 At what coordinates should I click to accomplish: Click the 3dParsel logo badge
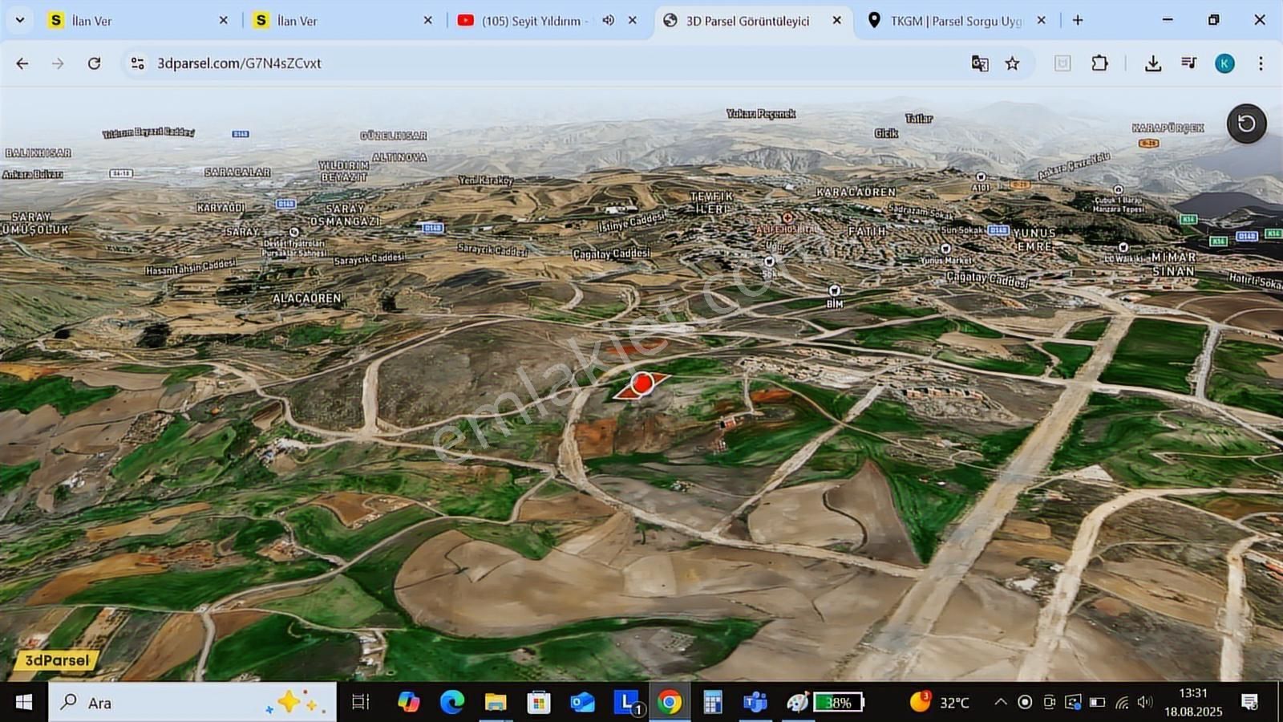click(56, 660)
